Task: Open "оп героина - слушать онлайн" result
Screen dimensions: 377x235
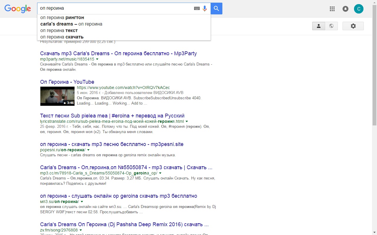Action: (119, 196)
